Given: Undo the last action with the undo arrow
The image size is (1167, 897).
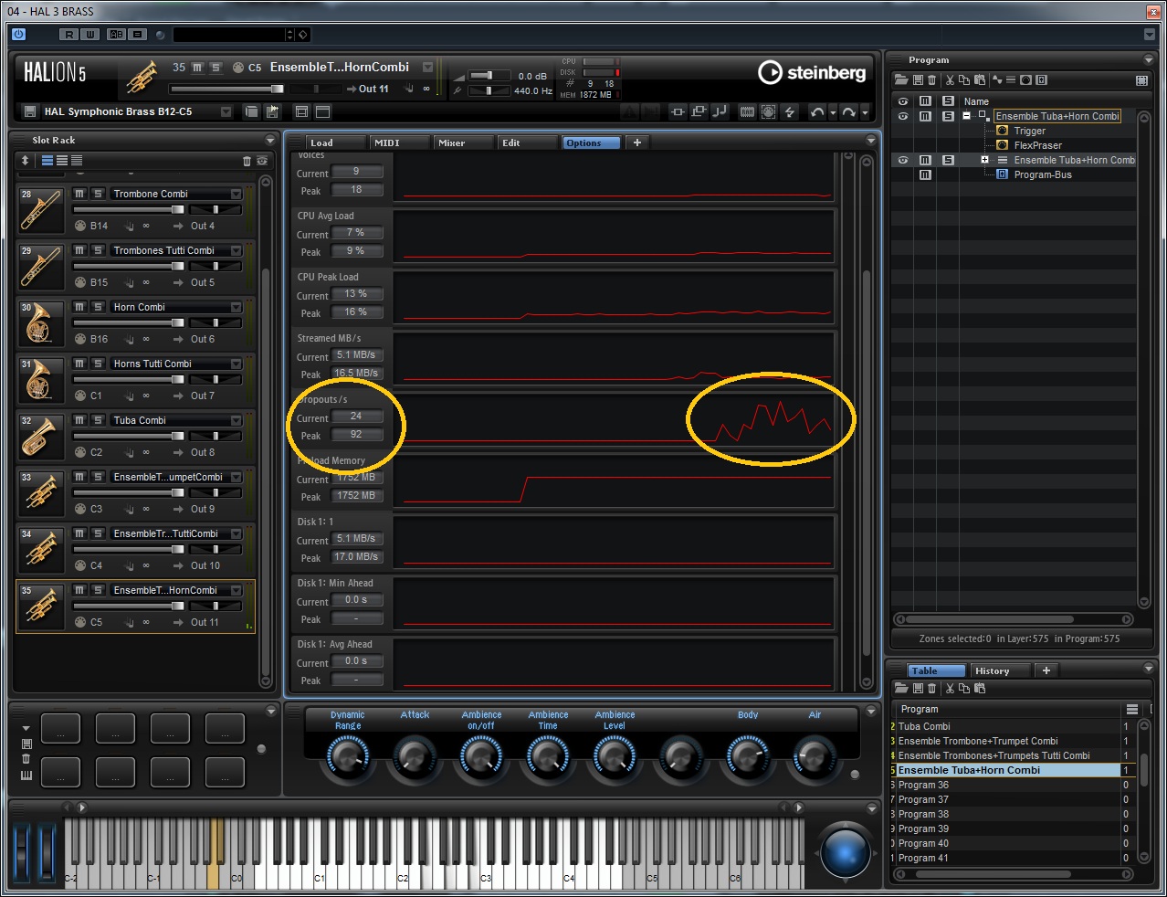Looking at the screenshot, I should pos(816,111).
